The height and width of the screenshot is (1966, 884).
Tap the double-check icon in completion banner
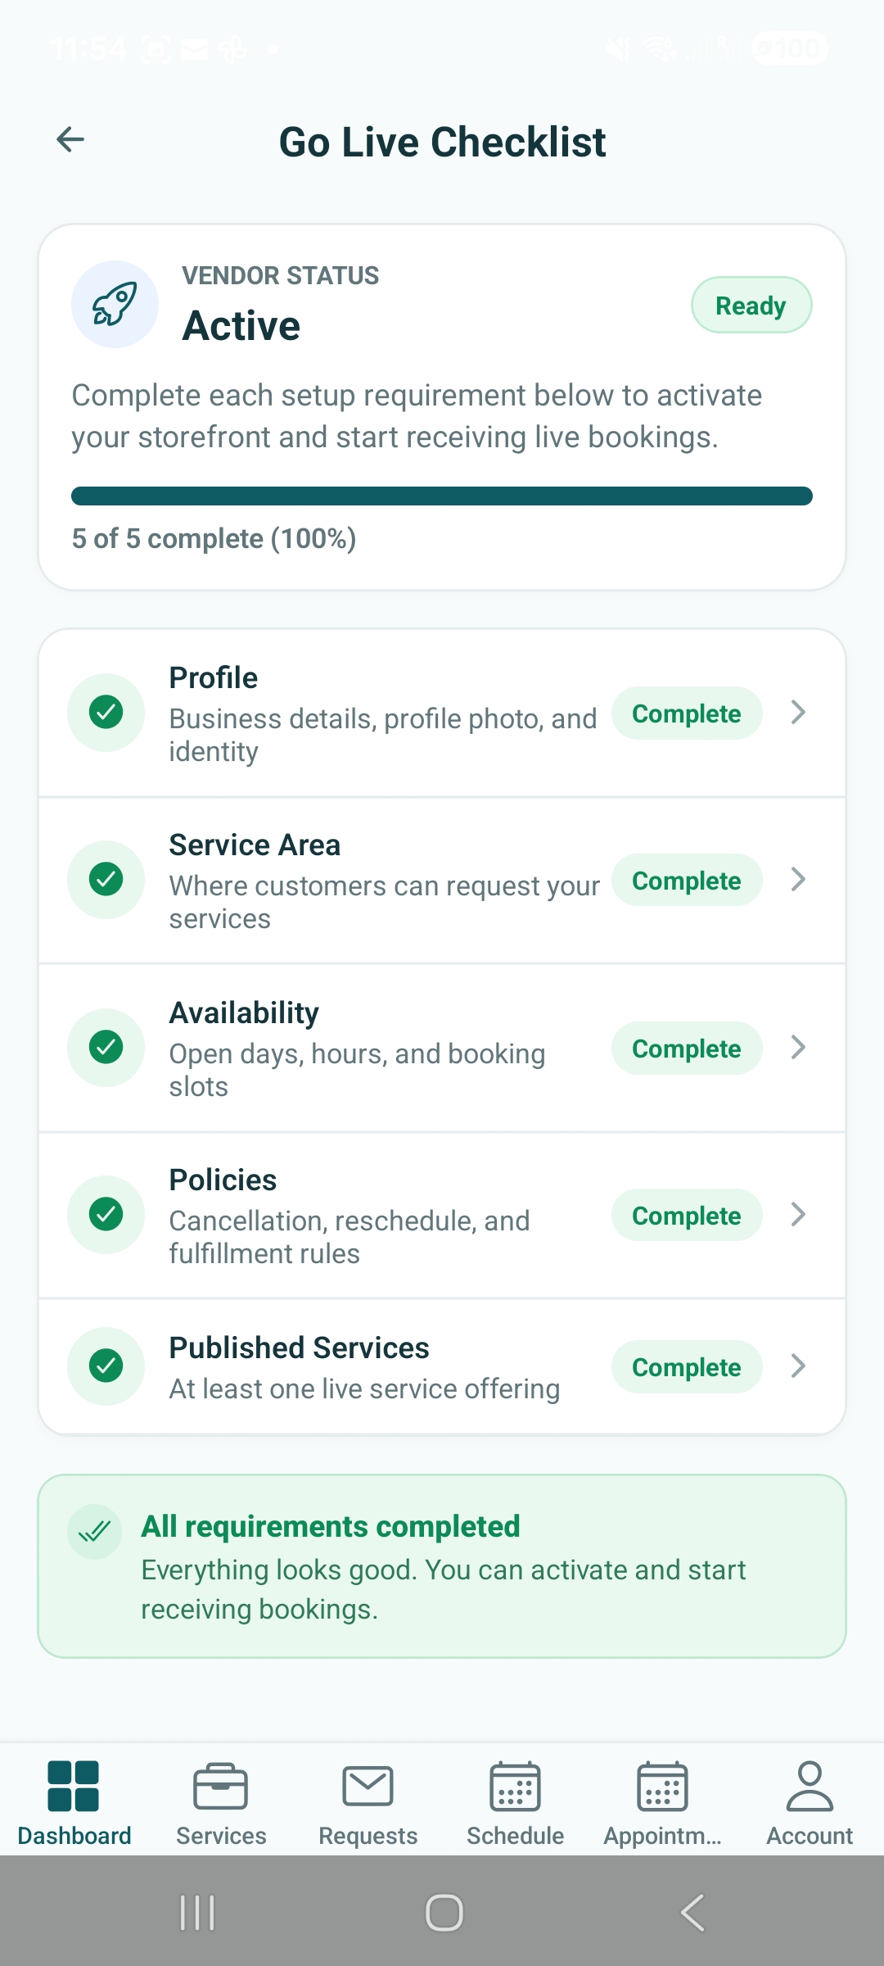click(x=93, y=1530)
